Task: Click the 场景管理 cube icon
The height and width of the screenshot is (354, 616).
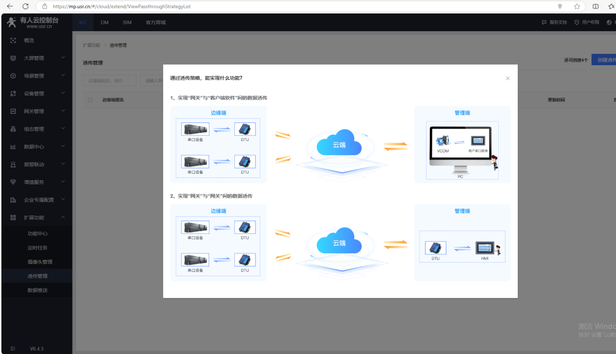Action: 13,76
